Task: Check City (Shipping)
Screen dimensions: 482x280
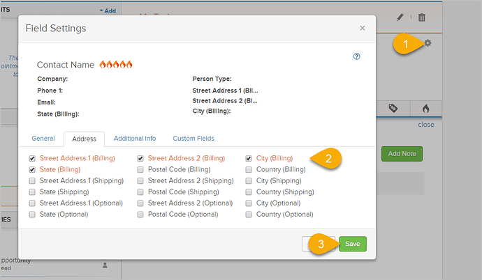Action: (x=249, y=180)
